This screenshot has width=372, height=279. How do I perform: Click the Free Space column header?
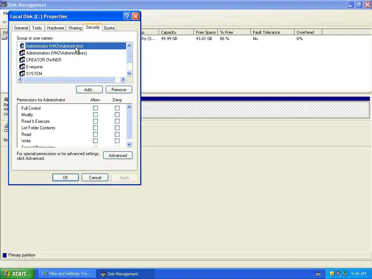[x=206, y=32]
